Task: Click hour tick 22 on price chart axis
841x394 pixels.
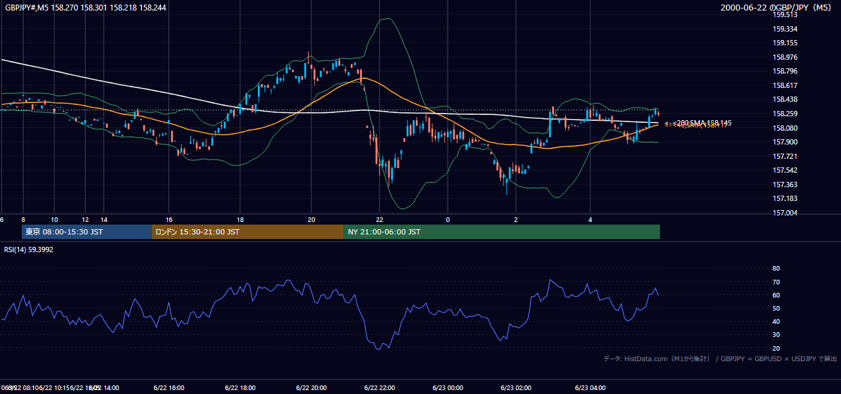Action: click(380, 219)
